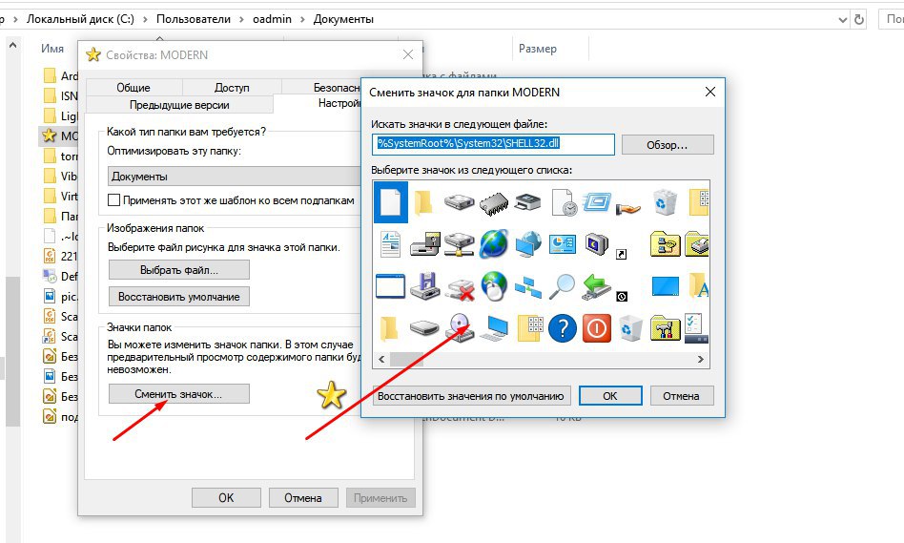
Task: Choose the CD drive disc icon
Action: tap(460, 327)
